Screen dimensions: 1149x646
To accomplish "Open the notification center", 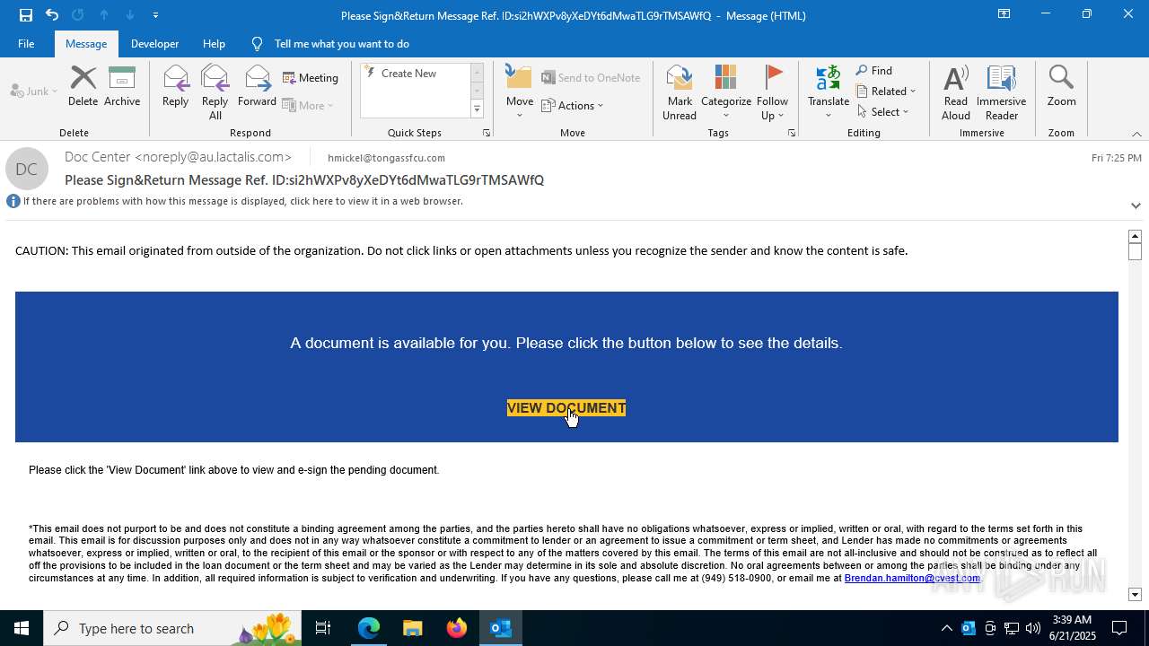I will (1119, 628).
